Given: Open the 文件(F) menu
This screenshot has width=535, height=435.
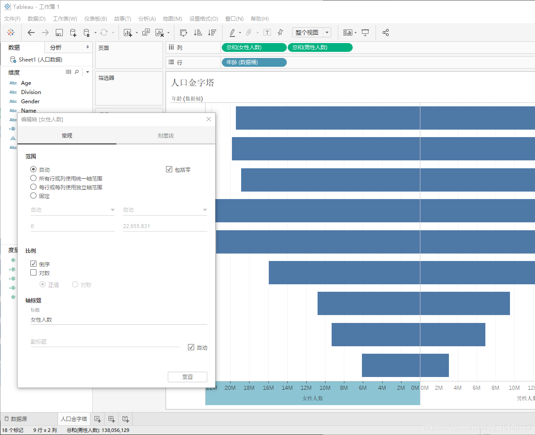Looking at the screenshot, I should pyautogui.click(x=12, y=19).
